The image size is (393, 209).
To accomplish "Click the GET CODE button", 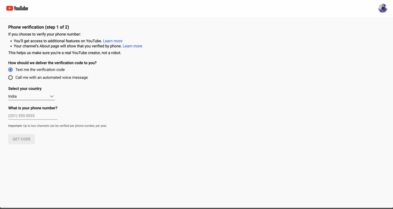I will click(x=21, y=139).
